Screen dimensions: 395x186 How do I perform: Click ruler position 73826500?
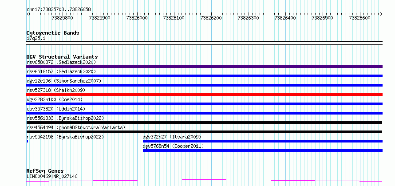[x=323, y=18]
